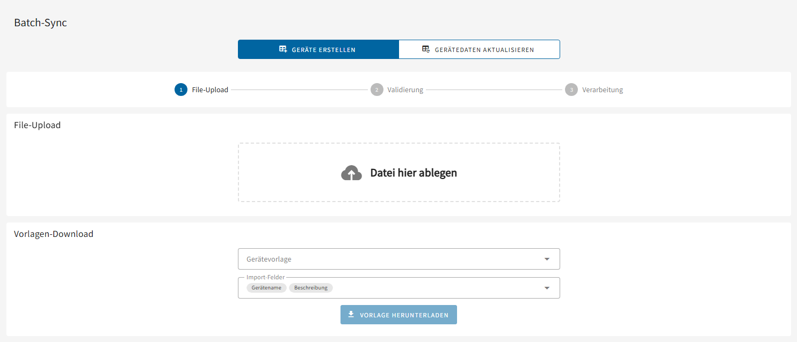Click the 'Datei hier ablegen' drop zone text
The height and width of the screenshot is (342, 797).
[x=414, y=173]
